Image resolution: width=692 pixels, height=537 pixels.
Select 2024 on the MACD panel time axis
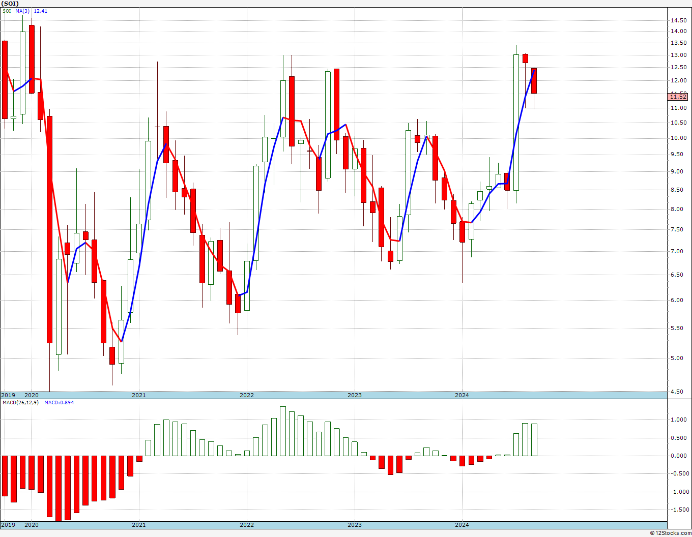462,525
